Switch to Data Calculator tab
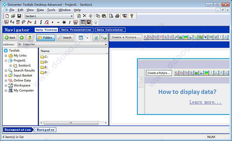This screenshot has width=232, height=141. (x=110, y=30)
